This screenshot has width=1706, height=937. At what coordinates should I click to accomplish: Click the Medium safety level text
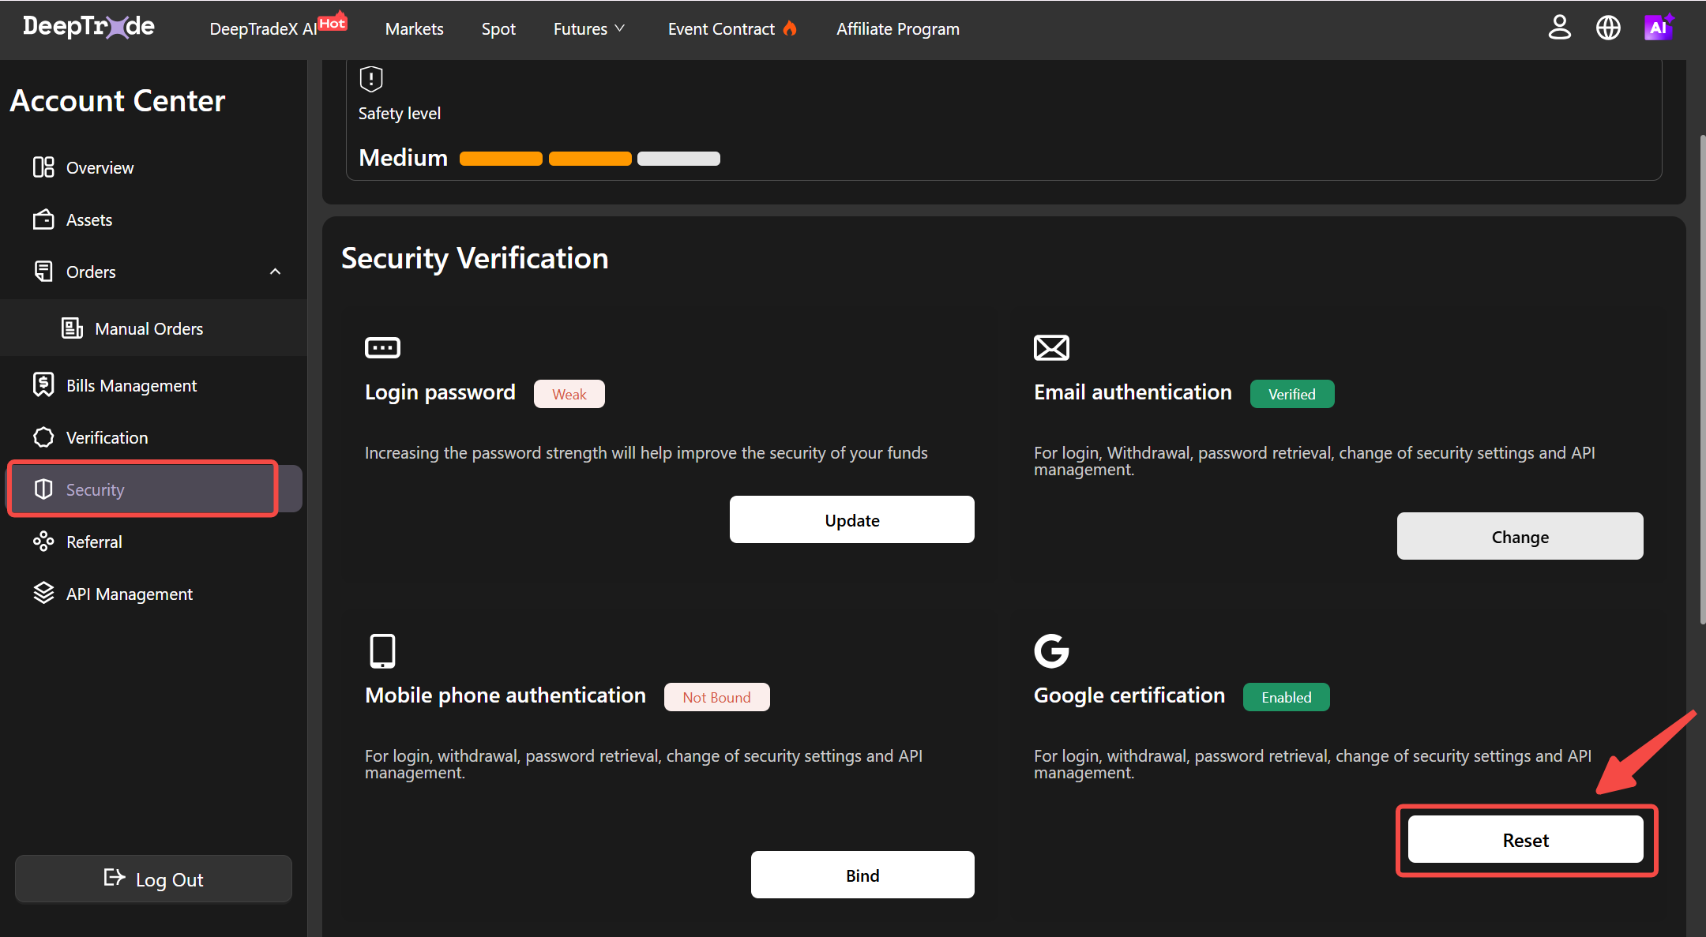pyautogui.click(x=403, y=158)
